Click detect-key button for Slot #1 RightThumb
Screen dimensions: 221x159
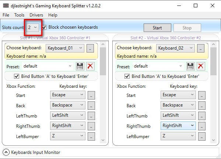tap(91, 126)
